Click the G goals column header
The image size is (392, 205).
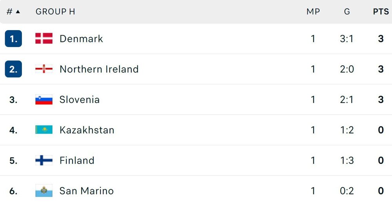(347, 12)
